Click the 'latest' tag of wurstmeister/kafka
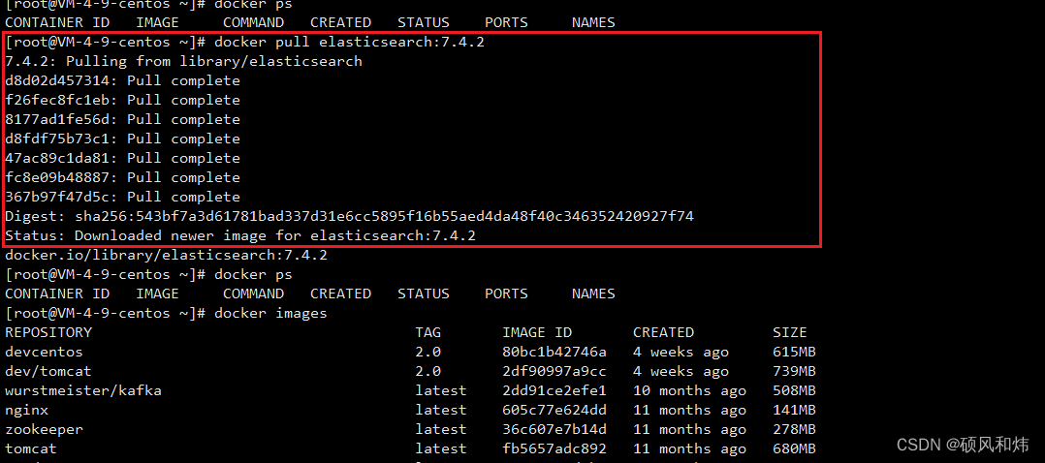The height and width of the screenshot is (463, 1045). [x=441, y=389]
